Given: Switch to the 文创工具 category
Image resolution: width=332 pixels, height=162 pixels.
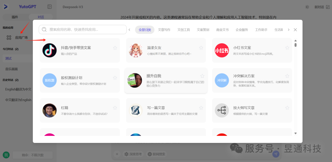Looking at the screenshot, I should coord(184,30).
